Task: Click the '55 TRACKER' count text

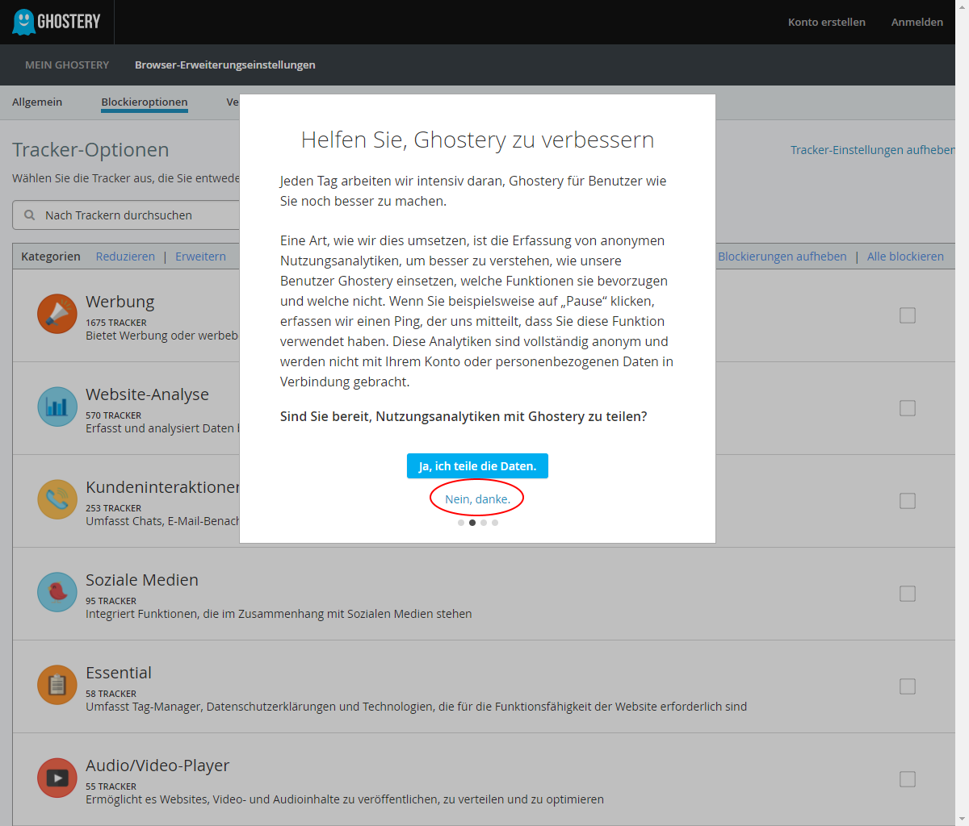Action: [x=111, y=786]
